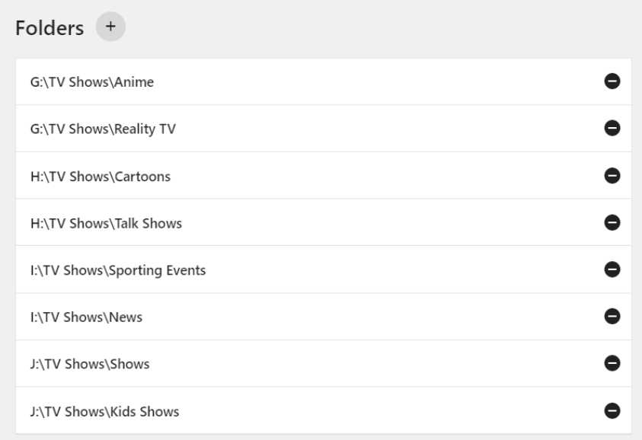Viewport: 642px width, 440px height.
Task: Click the Folders heading
Action: (x=50, y=28)
